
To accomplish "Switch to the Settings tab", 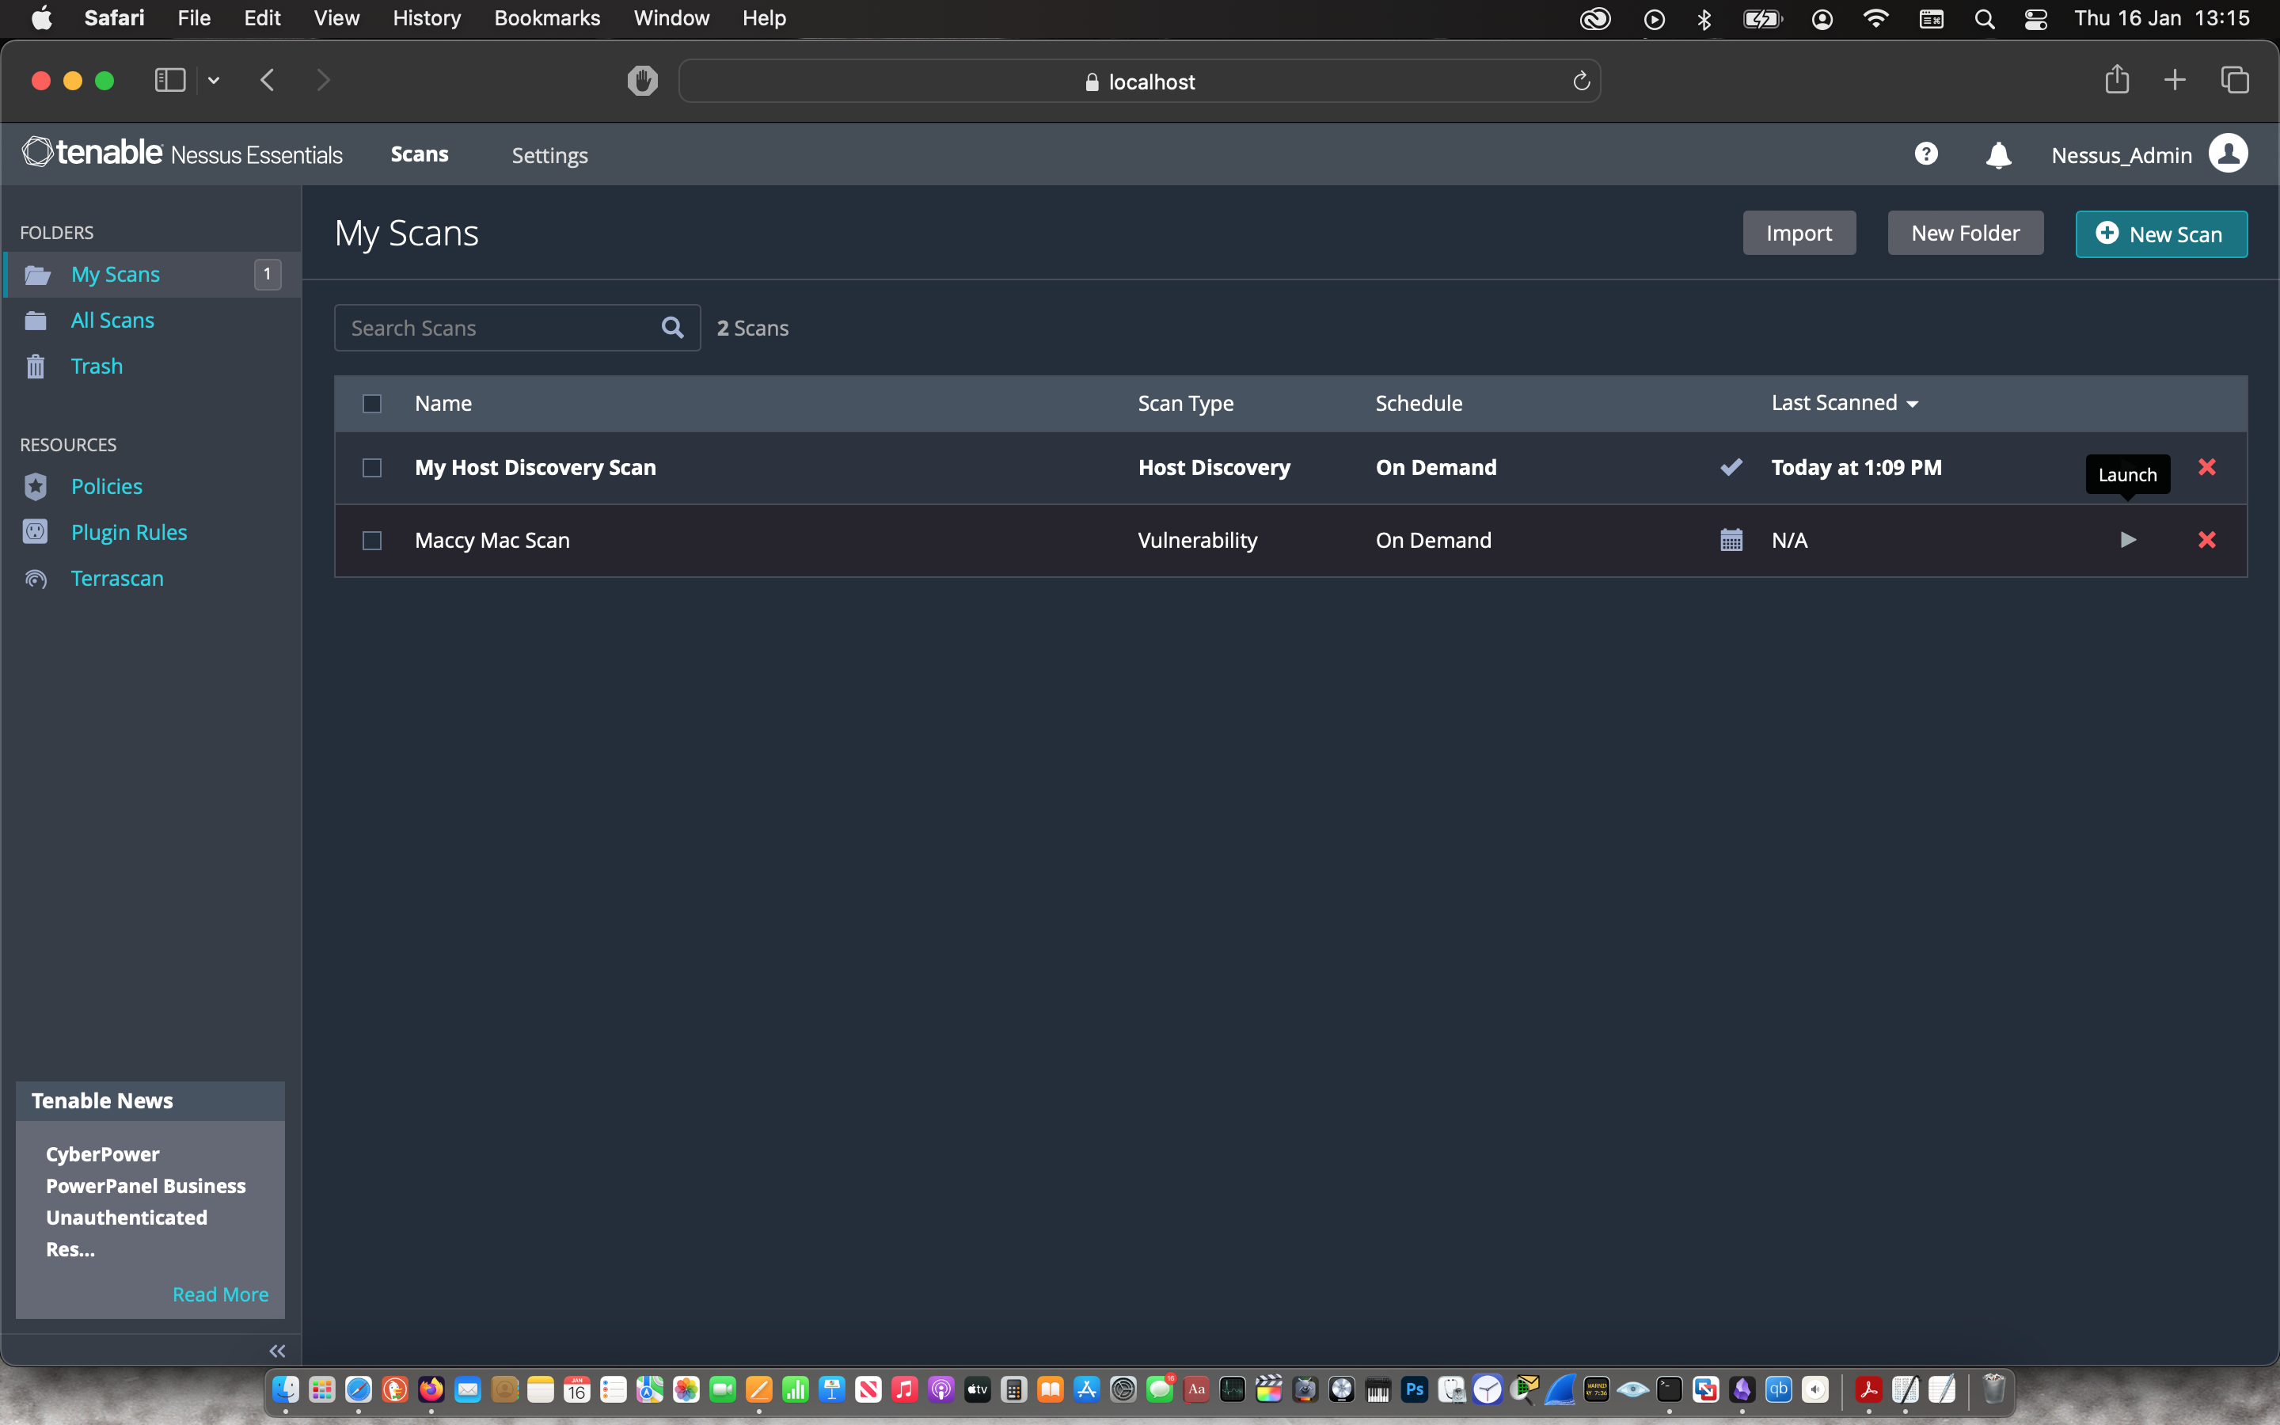I will point(549,155).
